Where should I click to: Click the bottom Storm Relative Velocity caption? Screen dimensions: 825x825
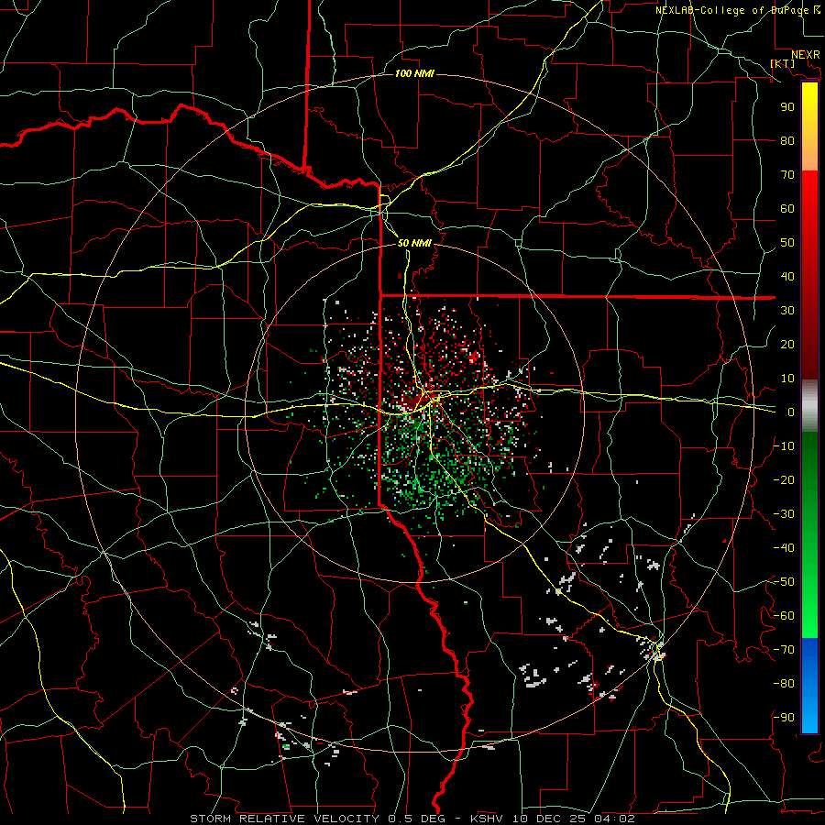(x=412, y=819)
